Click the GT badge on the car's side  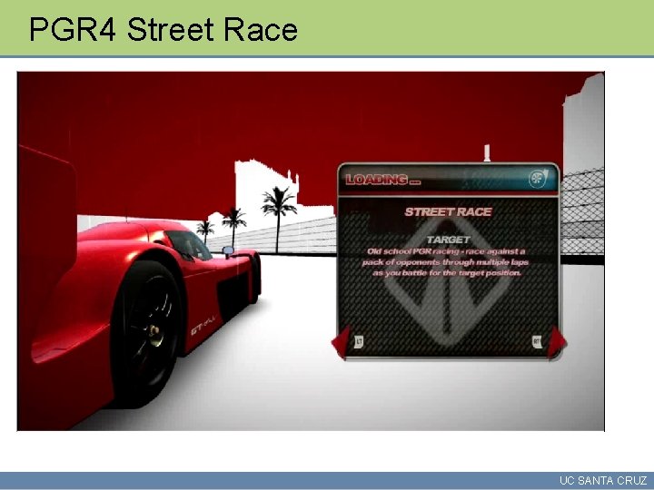(203, 326)
